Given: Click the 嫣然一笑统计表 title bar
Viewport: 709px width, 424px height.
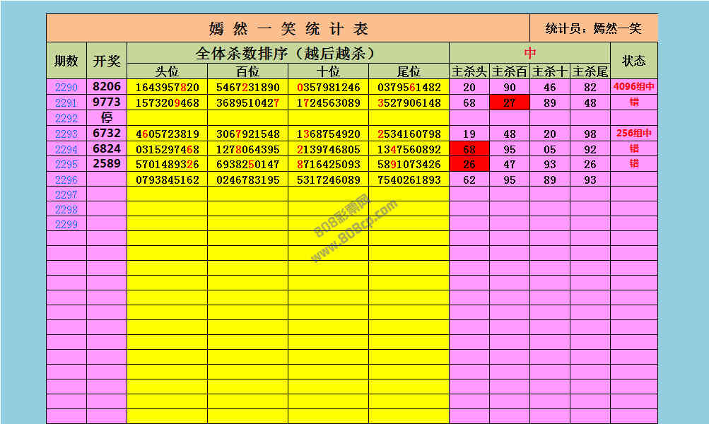Looking at the screenshot, I should tap(288, 28).
